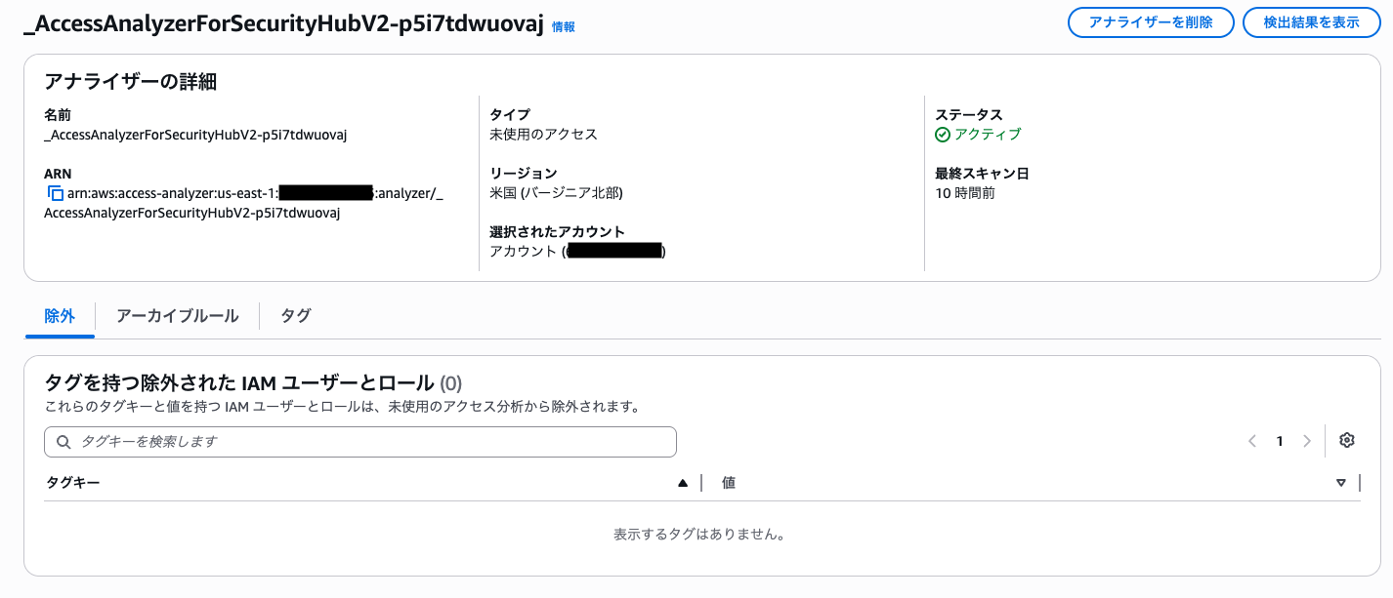Click the 値 column header
Screen dimensions: 1393x598
pyautogui.click(x=729, y=483)
